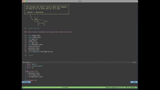Click the [No Name] buffer status bar
This screenshot has width=160, height=90.
(x=28, y=62)
